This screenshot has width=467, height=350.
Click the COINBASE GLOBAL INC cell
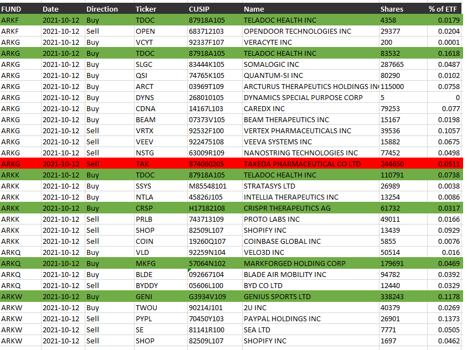coord(310,241)
